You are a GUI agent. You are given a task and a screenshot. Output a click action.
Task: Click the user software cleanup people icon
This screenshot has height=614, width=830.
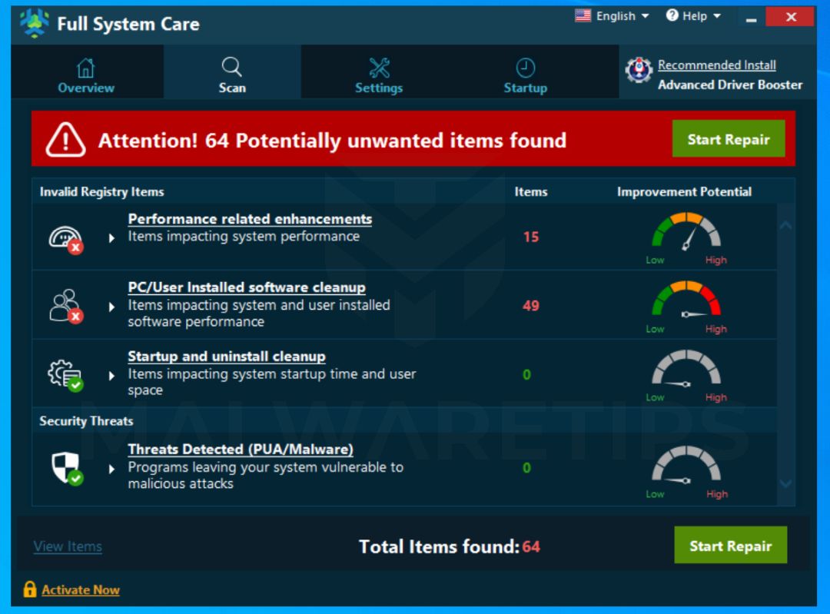point(66,306)
